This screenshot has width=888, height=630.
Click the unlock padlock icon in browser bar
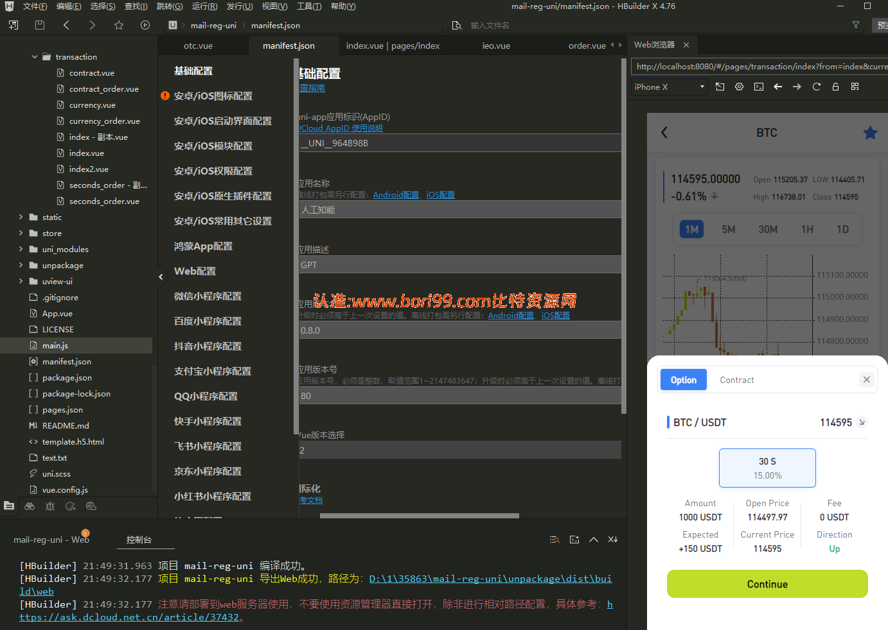pyautogui.click(x=836, y=87)
